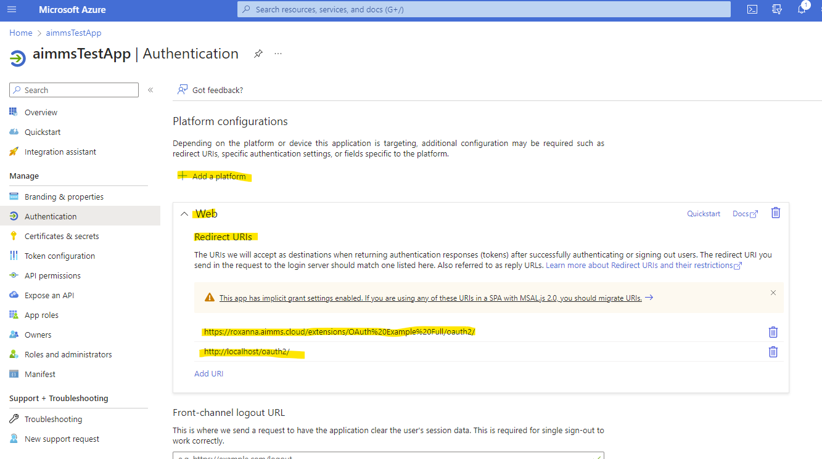Click the API permissions icon
The image size is (822, 459).
[14, 275]
